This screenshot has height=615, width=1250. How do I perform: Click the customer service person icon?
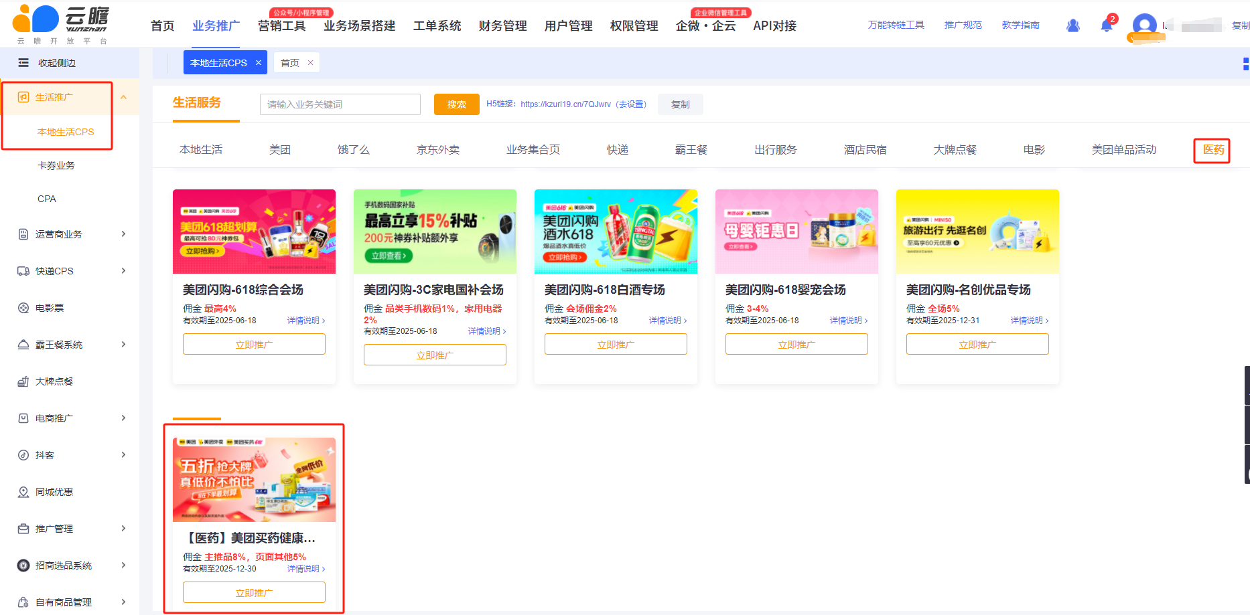click(x=1073, y=25)
